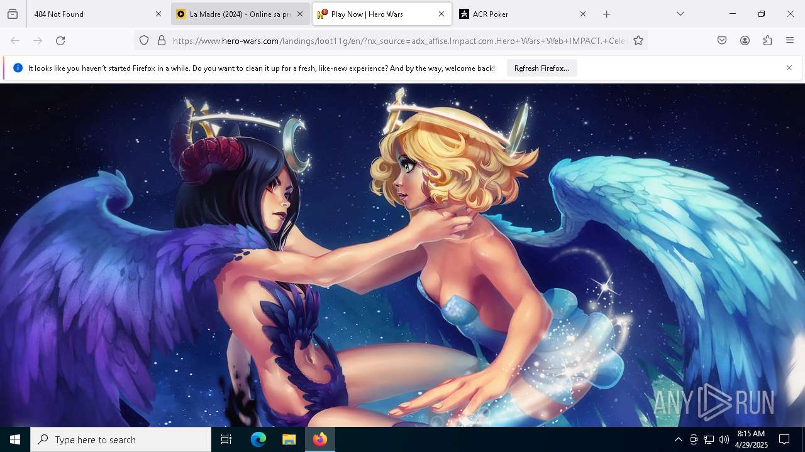Open the Firefox application menu
805x452 pixels.
790,41
